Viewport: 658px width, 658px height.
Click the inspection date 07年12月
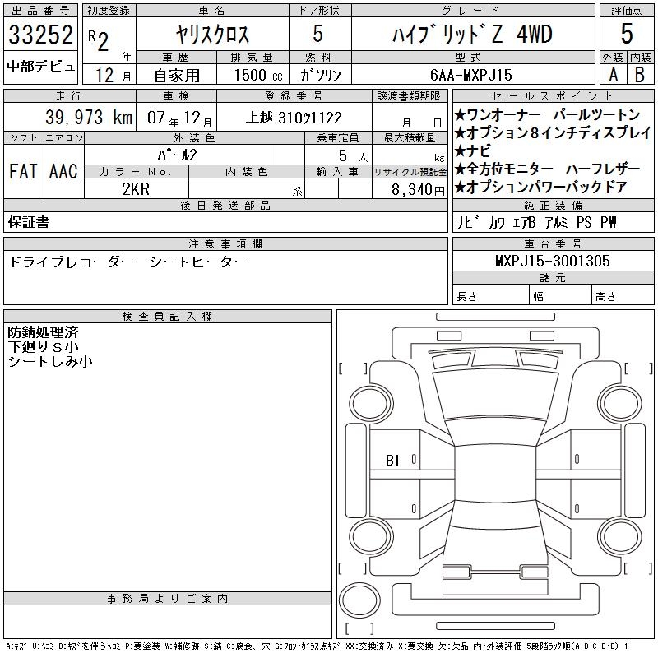coord(179,118)
